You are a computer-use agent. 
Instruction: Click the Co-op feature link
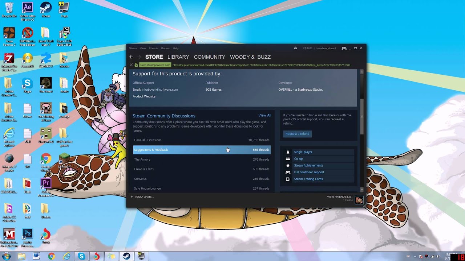point(298,159)
